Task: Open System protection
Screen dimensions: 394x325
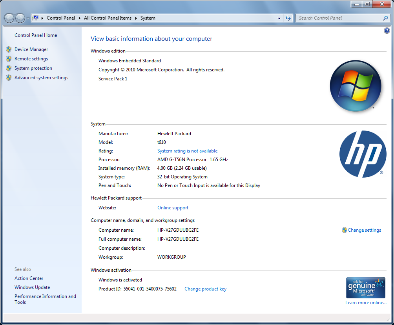Action: pos(33,68)
